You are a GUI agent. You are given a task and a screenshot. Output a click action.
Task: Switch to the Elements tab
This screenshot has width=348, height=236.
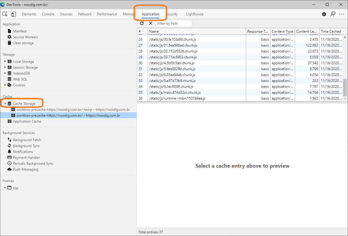point(29,14)
